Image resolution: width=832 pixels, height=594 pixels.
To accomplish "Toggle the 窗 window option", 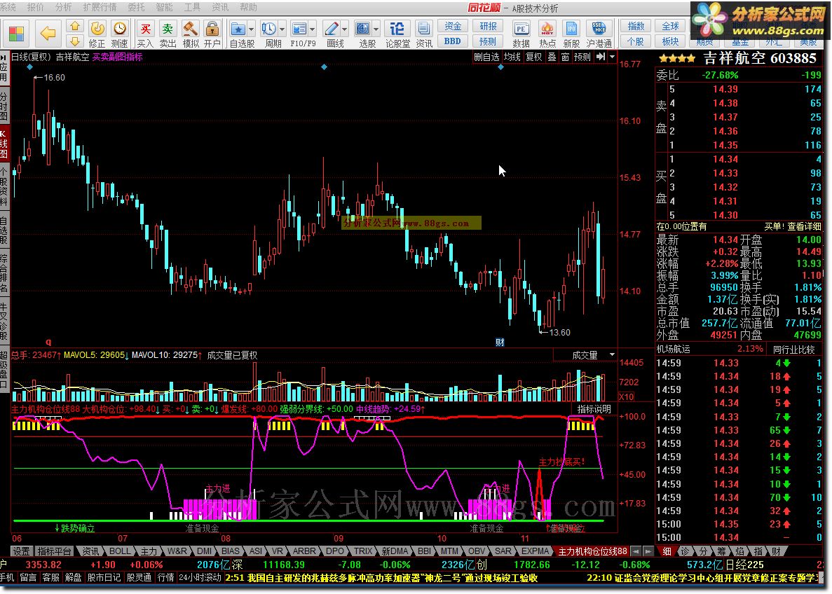I will tap(565, 57).
